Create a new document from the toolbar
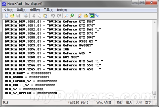This screenshot has width=159, height=107. pyautogui.click(x=7, y=16)
